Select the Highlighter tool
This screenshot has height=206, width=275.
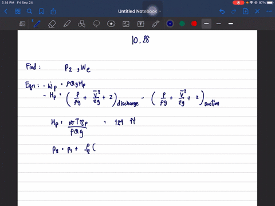(x=67, y=24)
